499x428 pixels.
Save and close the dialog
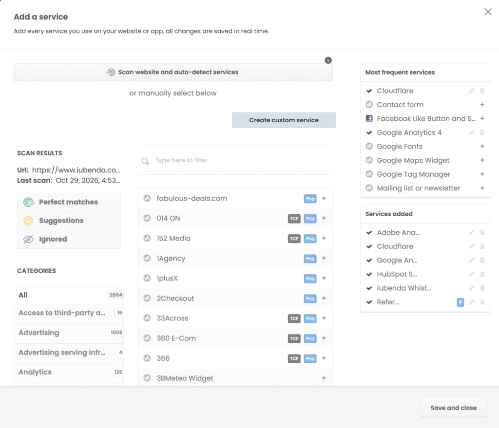[x=454, y=408]
